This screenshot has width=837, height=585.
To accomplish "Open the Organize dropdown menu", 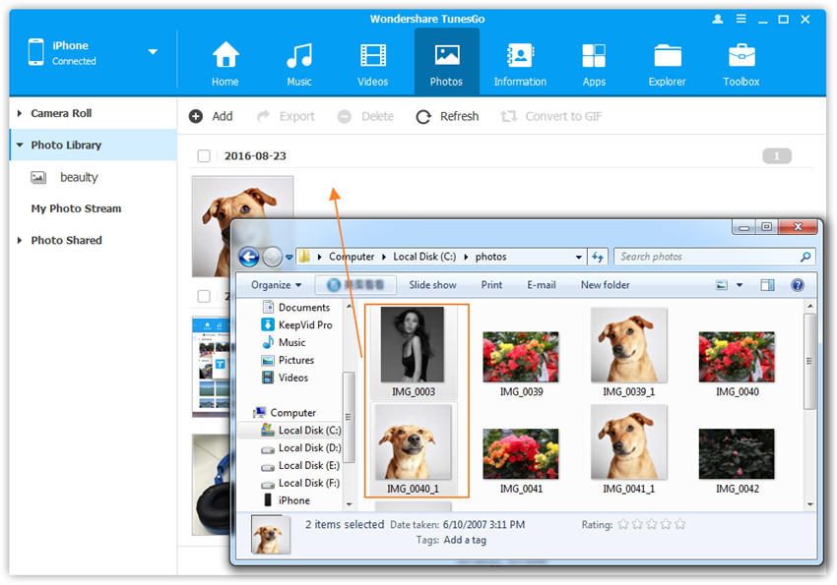I will point(276,285).
